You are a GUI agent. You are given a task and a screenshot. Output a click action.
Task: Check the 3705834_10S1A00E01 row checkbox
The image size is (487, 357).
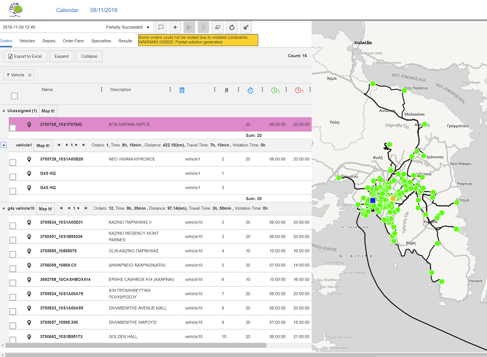coord(13,226)
